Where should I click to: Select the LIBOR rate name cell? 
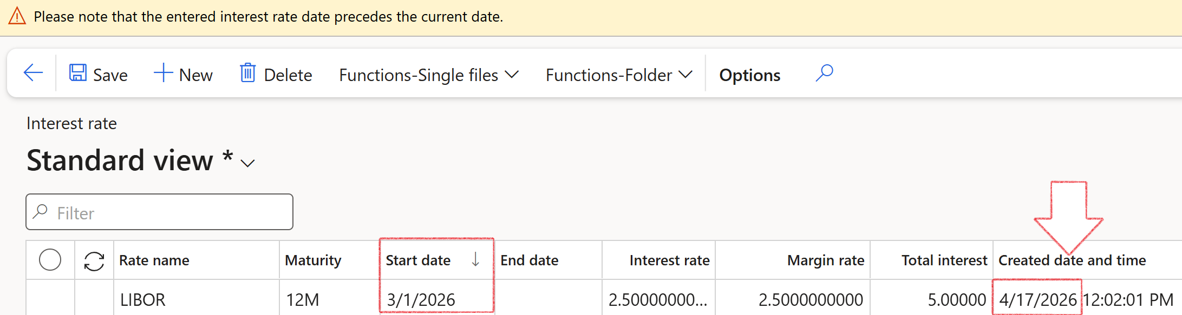pos(143,299)
